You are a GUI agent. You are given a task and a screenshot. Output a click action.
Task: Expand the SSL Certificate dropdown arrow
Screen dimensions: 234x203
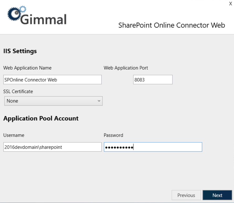pyautogui.click(x=99, y=101)
